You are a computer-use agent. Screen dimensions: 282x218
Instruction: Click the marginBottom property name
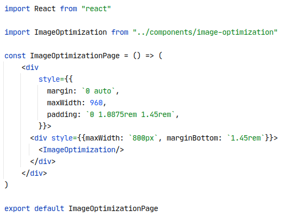(192, 138)
